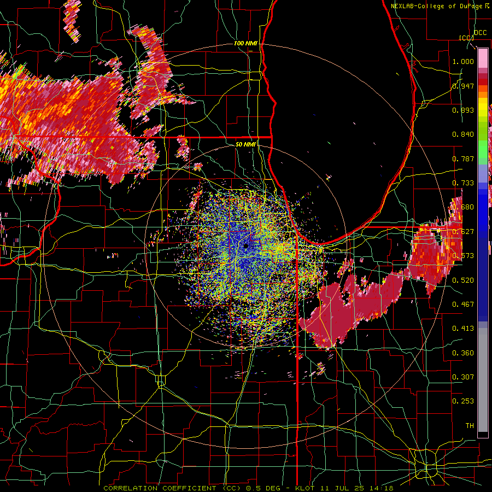Select the 0.307 scale value
This screenshot has width=492, height=492.
pos(463,377)
